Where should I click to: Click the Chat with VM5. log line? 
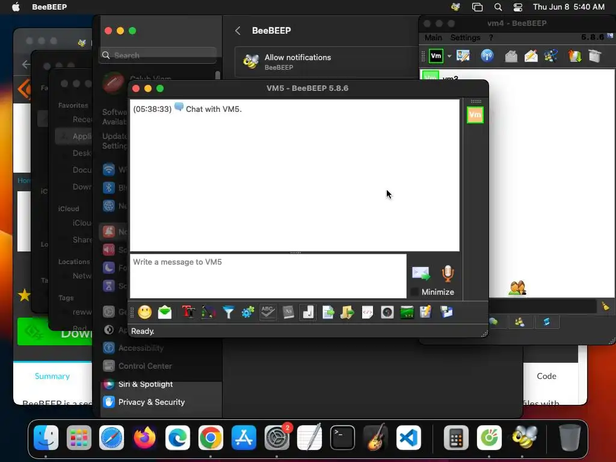point(214,109)
